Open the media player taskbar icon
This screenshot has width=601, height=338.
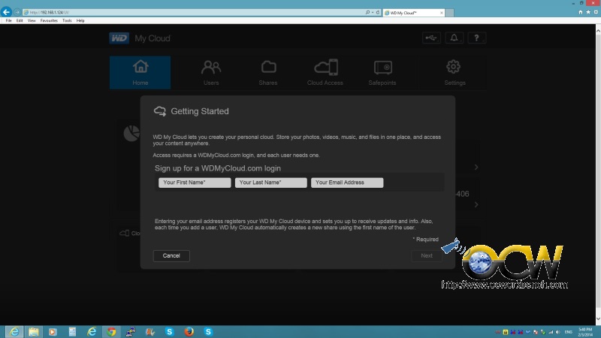click(x=53, y=331)
